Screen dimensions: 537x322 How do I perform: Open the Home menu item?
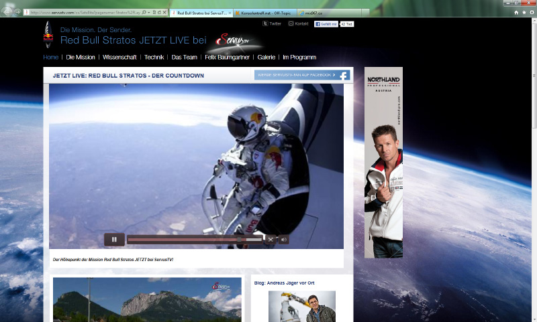click(x=51, y=57)
